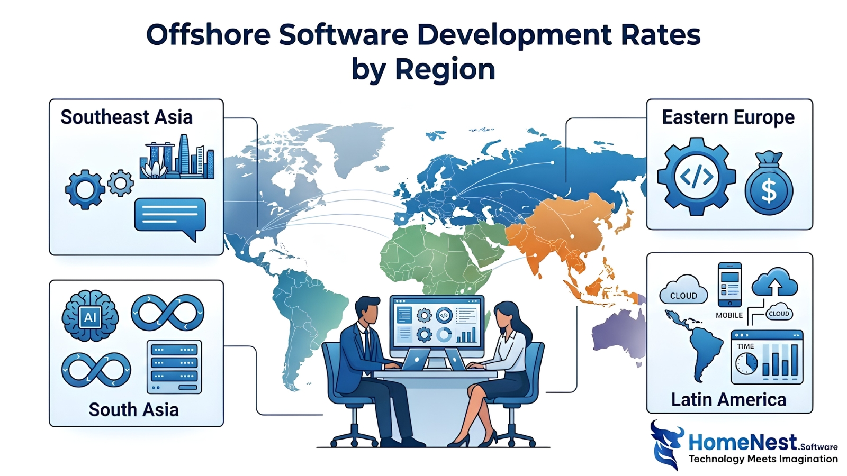Click the "by Region" title line

[x=424, y=70]
